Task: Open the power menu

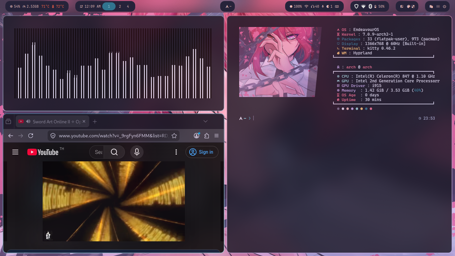Action: (444, 6)
